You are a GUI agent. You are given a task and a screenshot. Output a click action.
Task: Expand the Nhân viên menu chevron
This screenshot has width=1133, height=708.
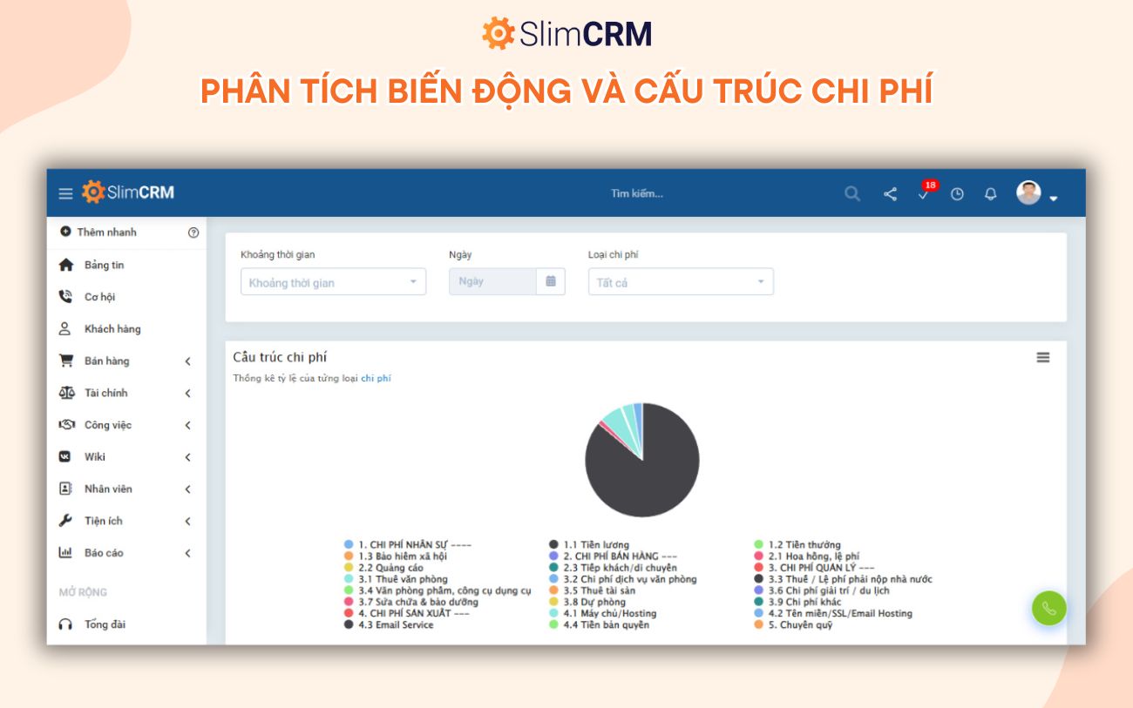187,489
